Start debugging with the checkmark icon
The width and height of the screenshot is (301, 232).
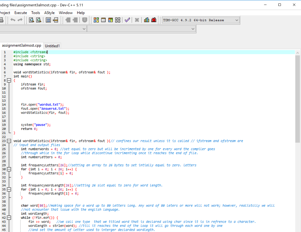point(127,20)
